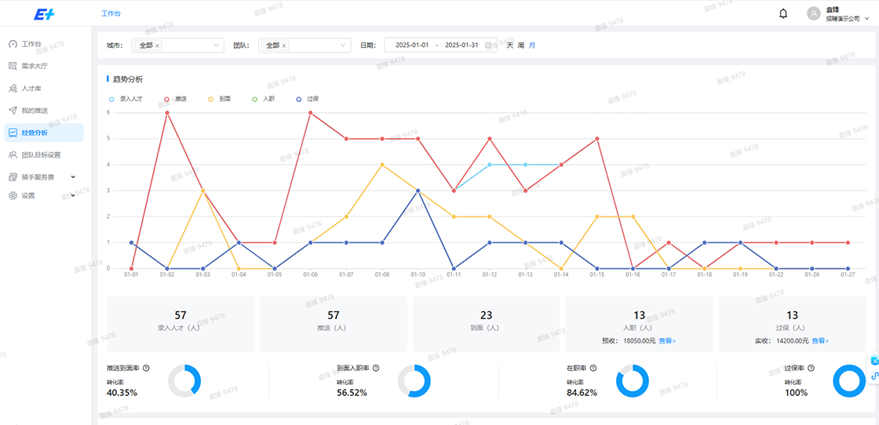This screenshot has width=879, height=425.
Task: Remove the 全部 tag in 城市 filter
Action: pos(158,45)
